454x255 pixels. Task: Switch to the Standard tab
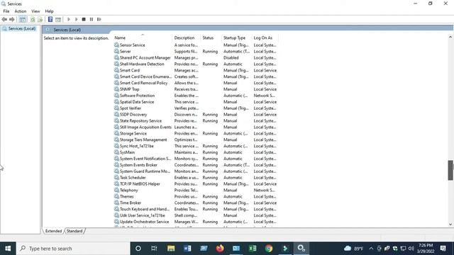(74, 231)
